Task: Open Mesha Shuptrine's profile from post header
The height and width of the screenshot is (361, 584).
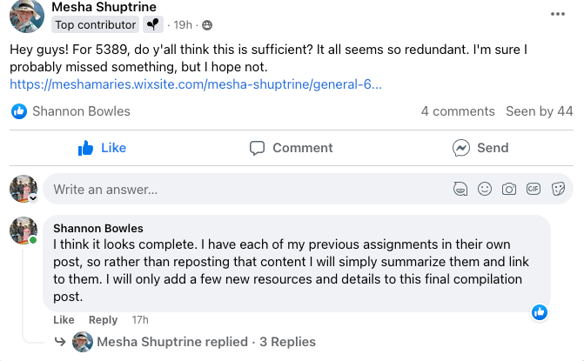Action: tap(104, 8)
